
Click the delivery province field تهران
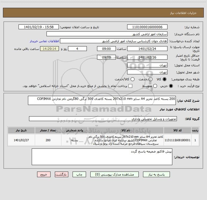tap(147, 65)
